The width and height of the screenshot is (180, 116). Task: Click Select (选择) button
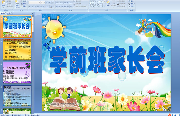click(132, 6)
